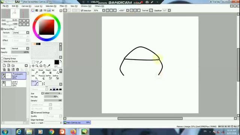240x135 pixels.
Task: Select the Pressure tool
Action: tap(42, 77)
